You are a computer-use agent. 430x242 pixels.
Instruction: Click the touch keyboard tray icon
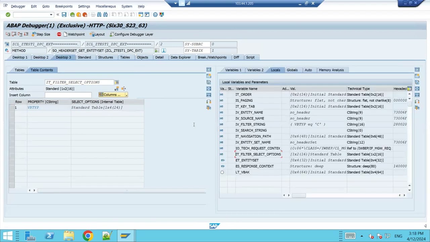(350, 236)
